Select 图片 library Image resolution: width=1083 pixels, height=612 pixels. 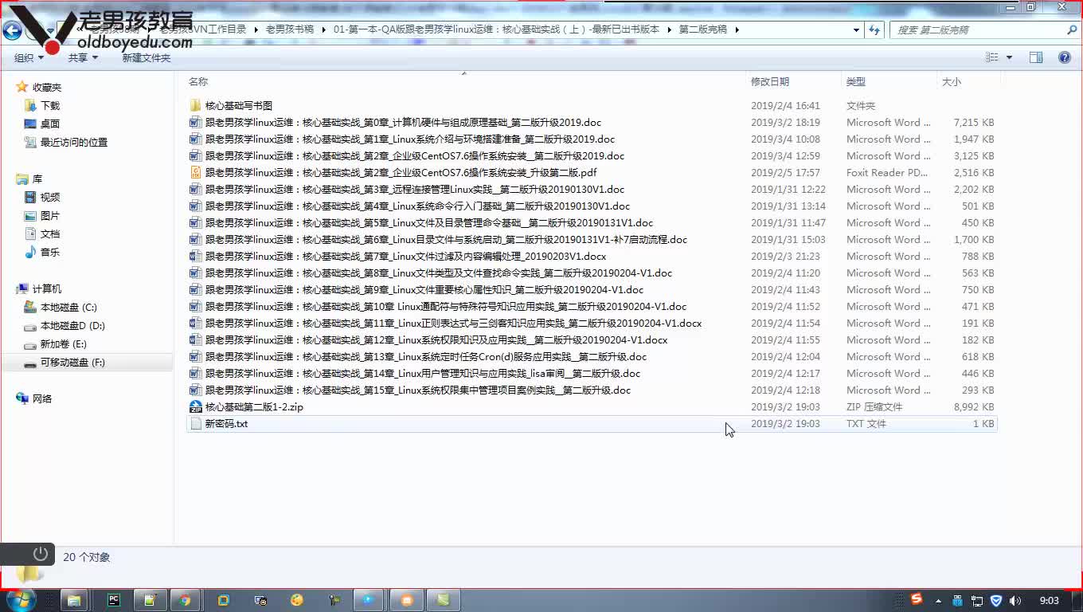50,215
